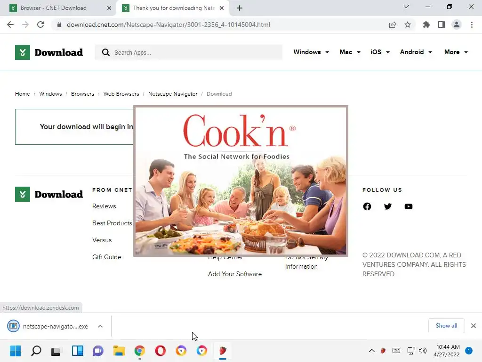Bookmark this page with the star icon
The height and width of the screenshot is (362, 482).
[x=408, y=25]
